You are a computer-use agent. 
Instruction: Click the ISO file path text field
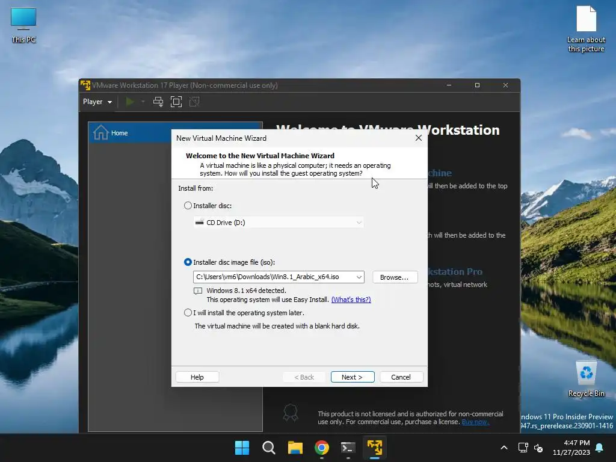(x=274, y=277)
